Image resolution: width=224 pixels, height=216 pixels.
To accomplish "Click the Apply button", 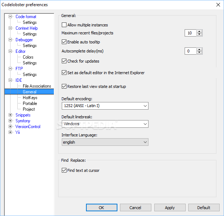I will click(170, 208).
